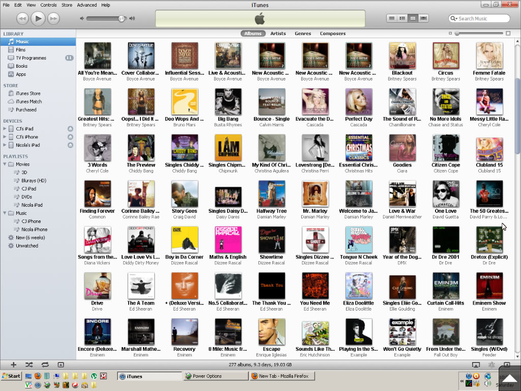Toggle shuffle playback

click(x=30, y=365)
